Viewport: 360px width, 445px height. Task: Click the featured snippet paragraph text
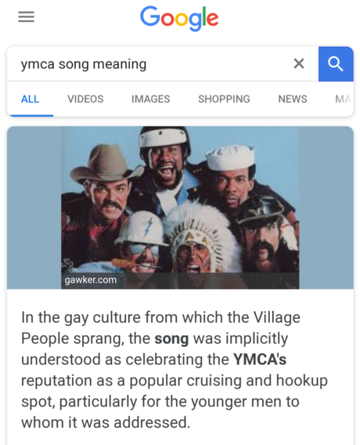[x=174, y=370]
